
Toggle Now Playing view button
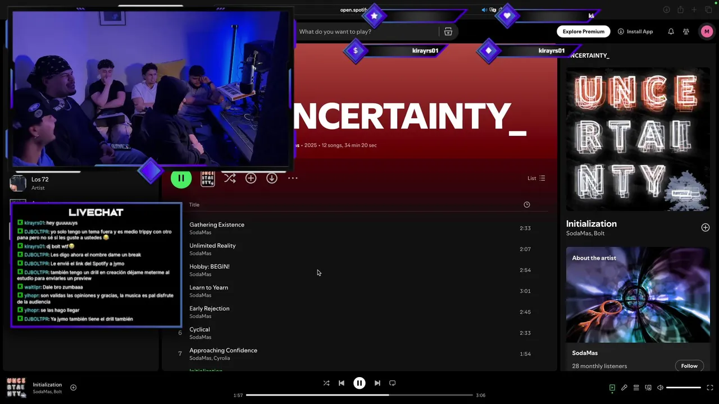[x=612, y=388]
